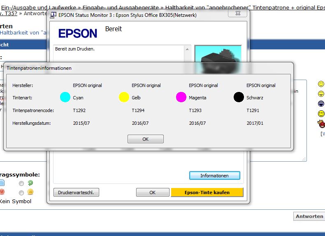Click the EPSON logo in Status Monitor

[x=78, y=33]
